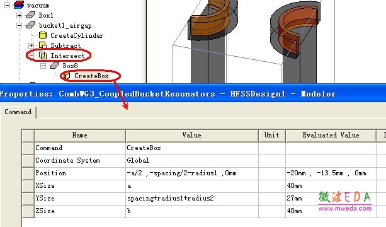Select the CreateCylinder yellow cylinder icon
Viewport: 386px width, 227px height.
pyautogui.click(x=43, y=35)
